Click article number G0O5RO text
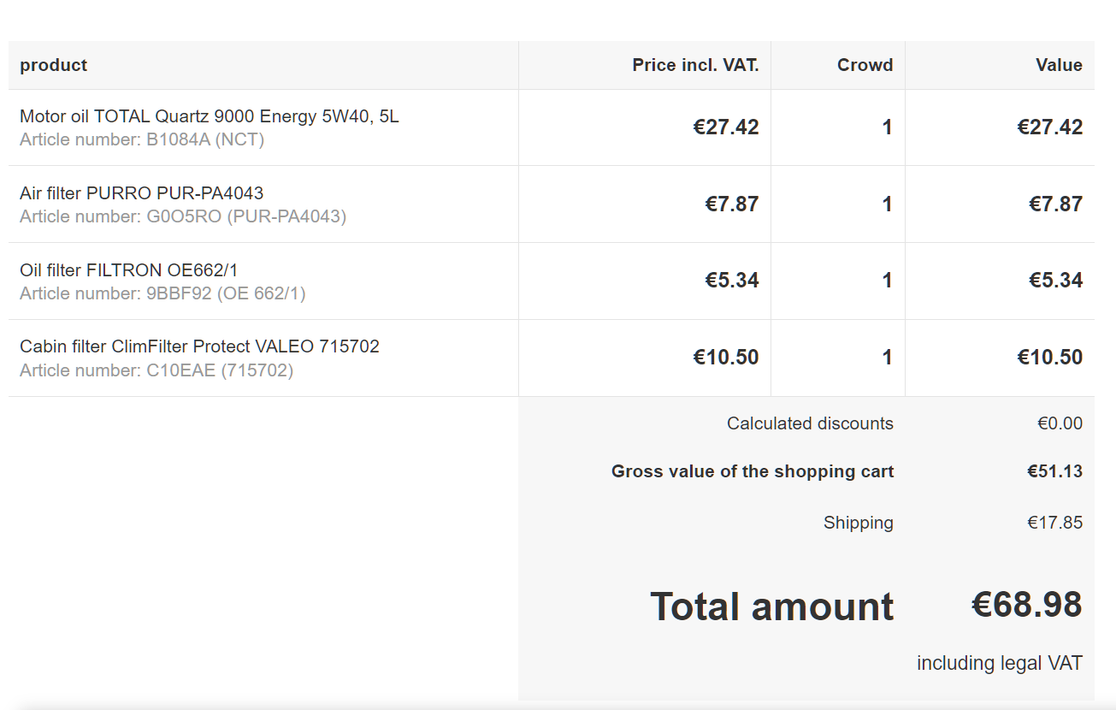This screenshot has height=710, width=1116. [183, 216]
